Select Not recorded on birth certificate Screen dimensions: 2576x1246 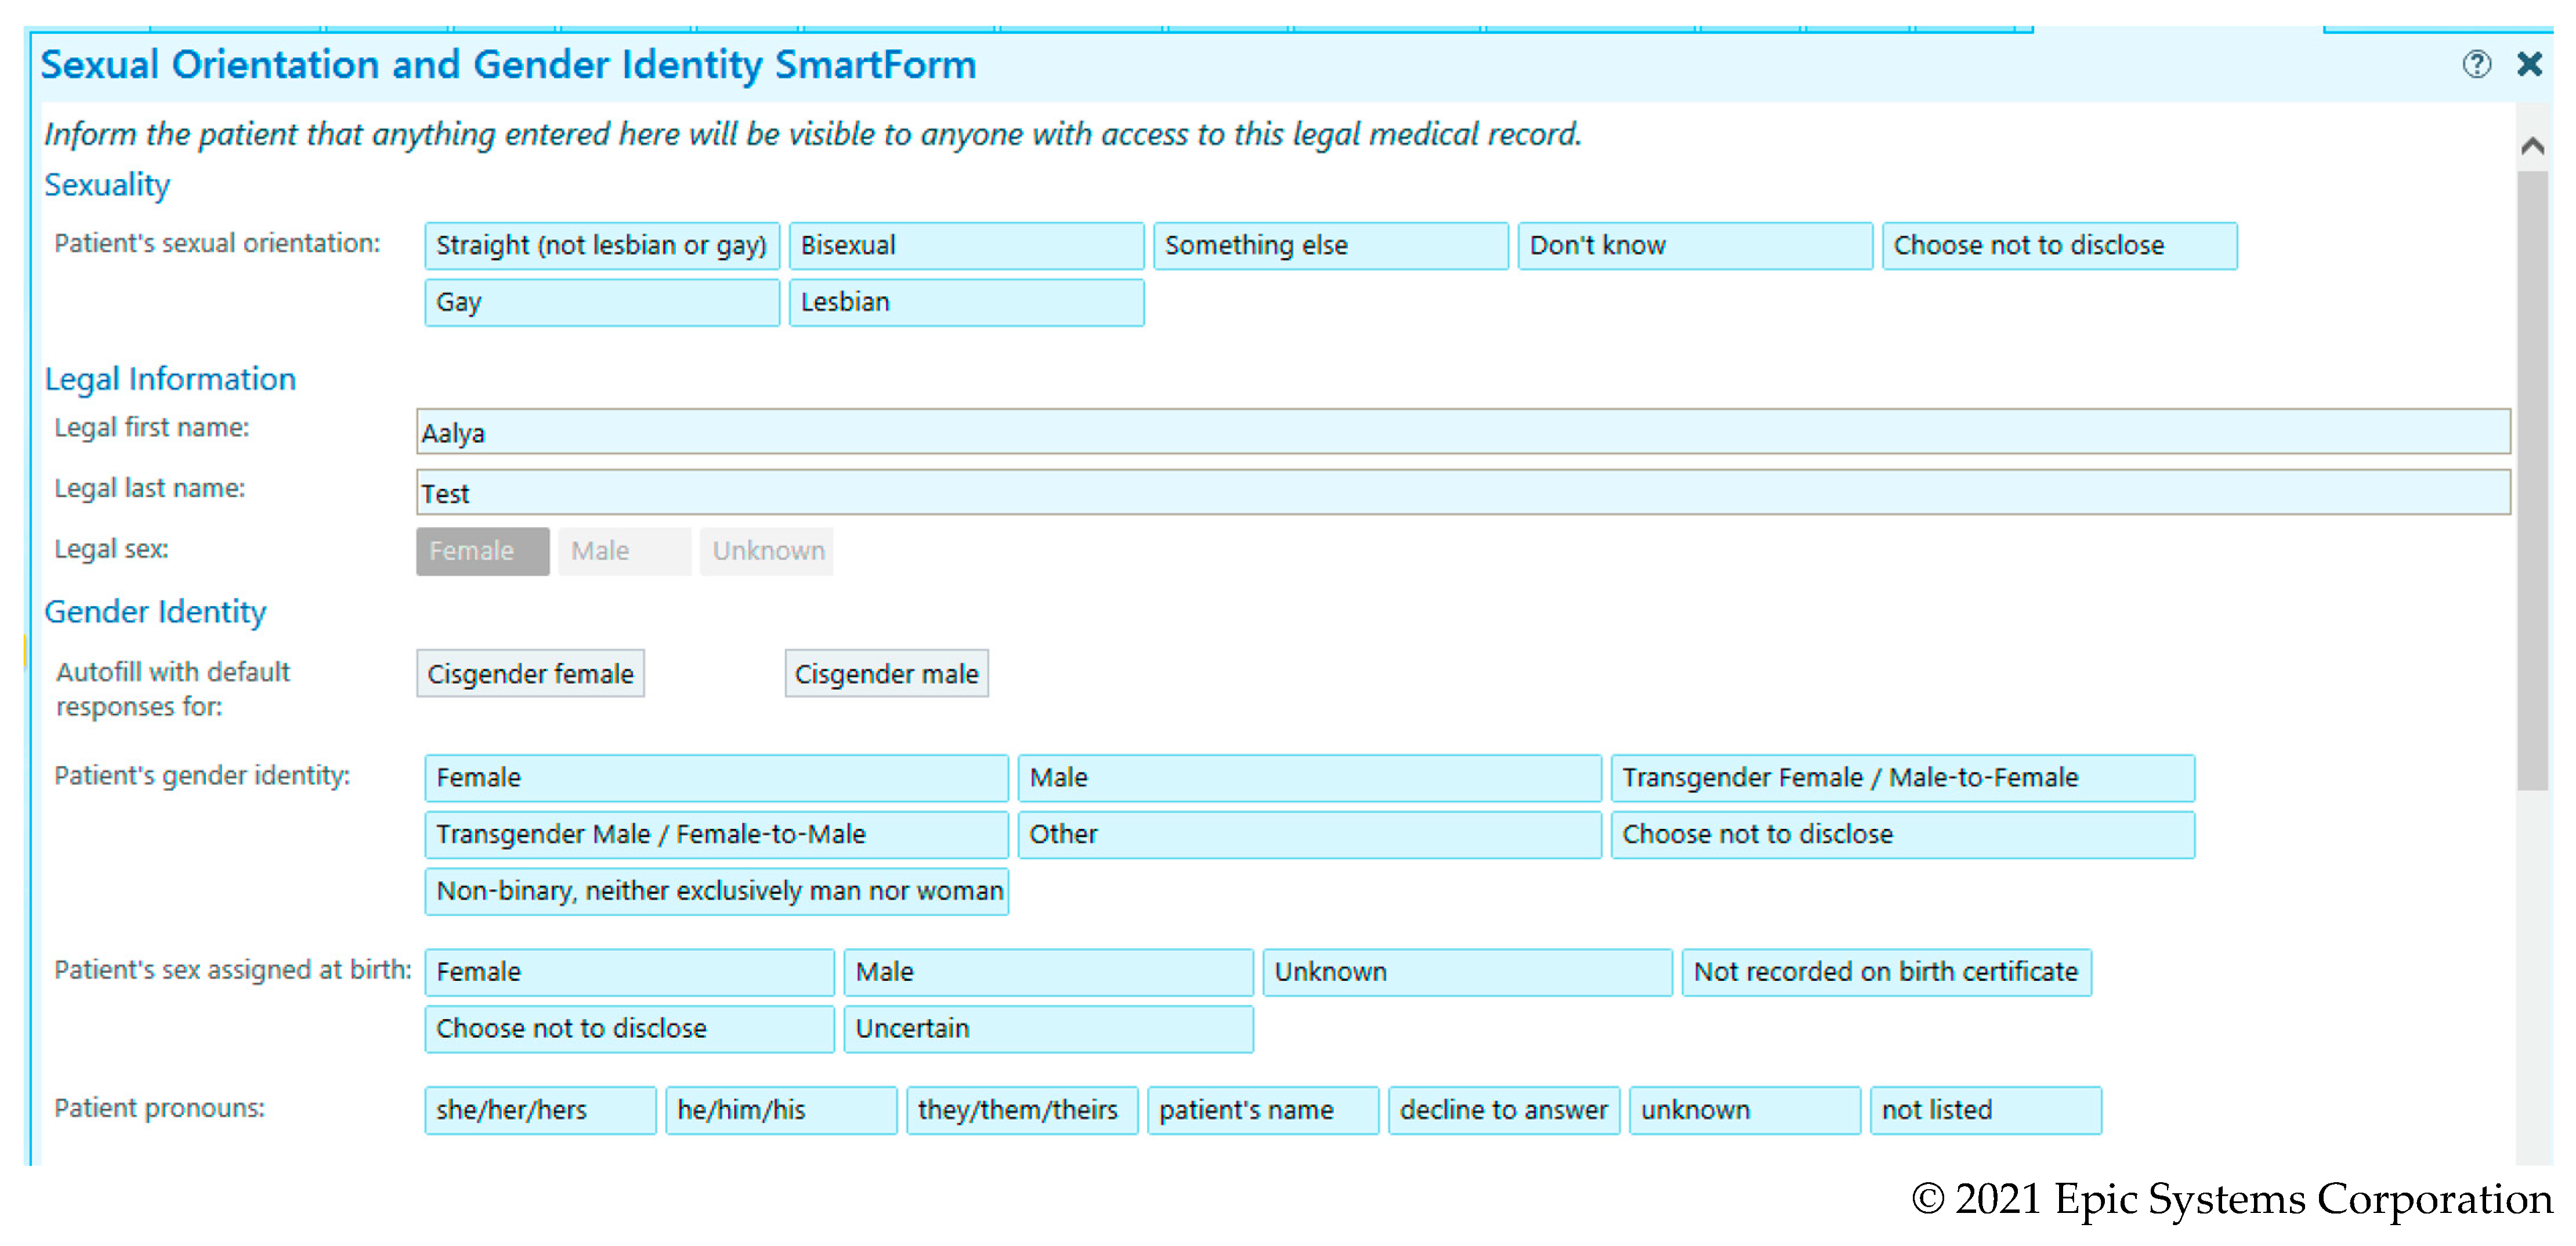click(1885, 972)
